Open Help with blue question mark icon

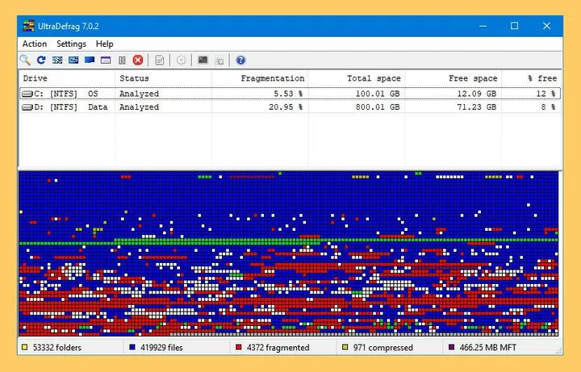coord(240,60)
